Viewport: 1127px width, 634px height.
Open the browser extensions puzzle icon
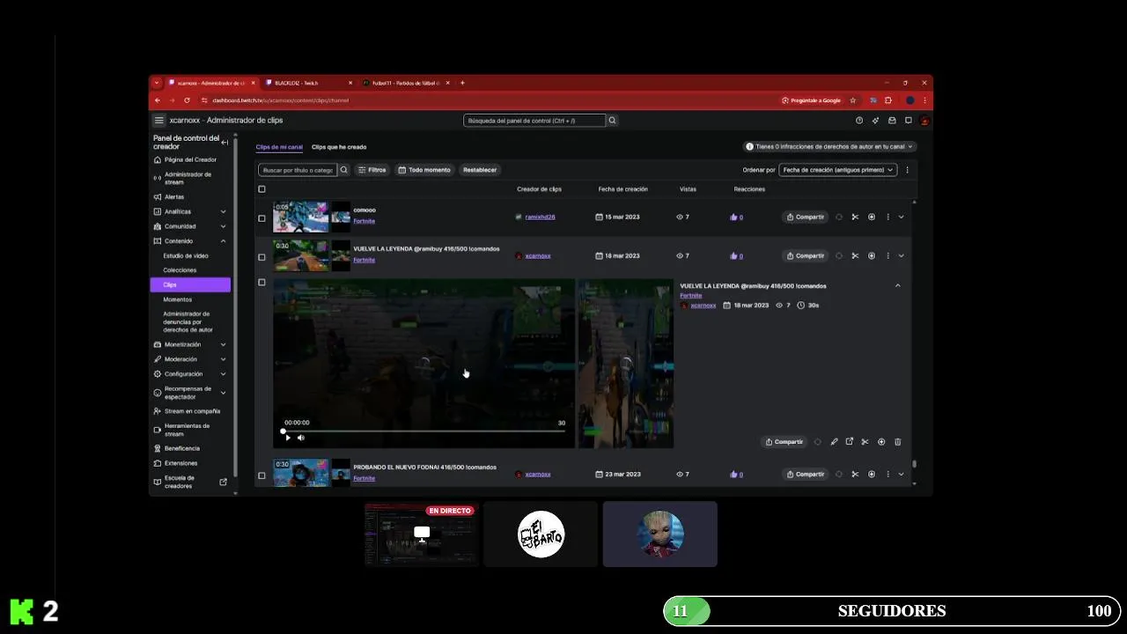click(x=888, y=100)
